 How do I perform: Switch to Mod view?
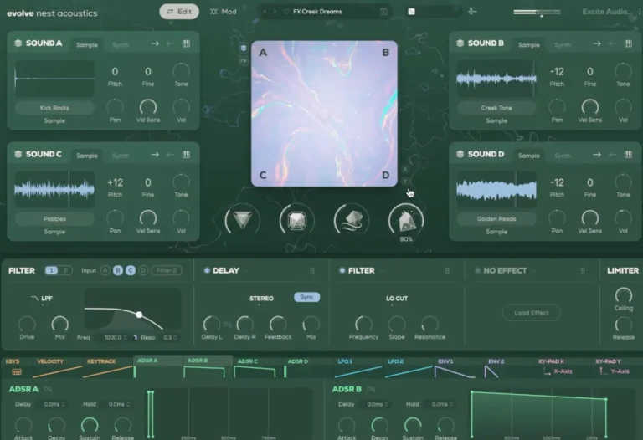coord(223,12)
